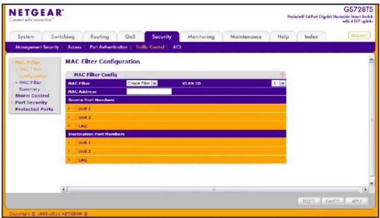The height and width of the screenshot is (218, 380).
Task: Open the VLAN ID dropdown
Action: click(279, 83)
